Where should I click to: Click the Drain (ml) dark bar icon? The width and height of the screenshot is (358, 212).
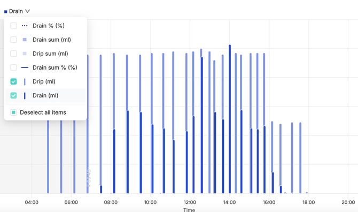click(25, 95)
